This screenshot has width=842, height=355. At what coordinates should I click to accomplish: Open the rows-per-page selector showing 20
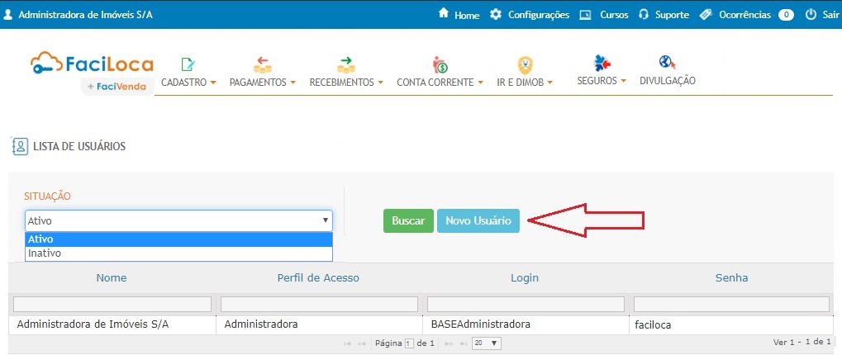tap(485, 343)
